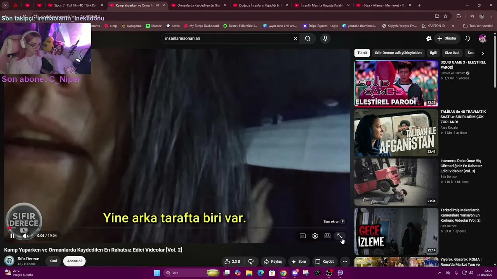Select the İlgili filter chip
Viewport: 497px width, 279px height.
pyautogui.click(x=433, y=53)
